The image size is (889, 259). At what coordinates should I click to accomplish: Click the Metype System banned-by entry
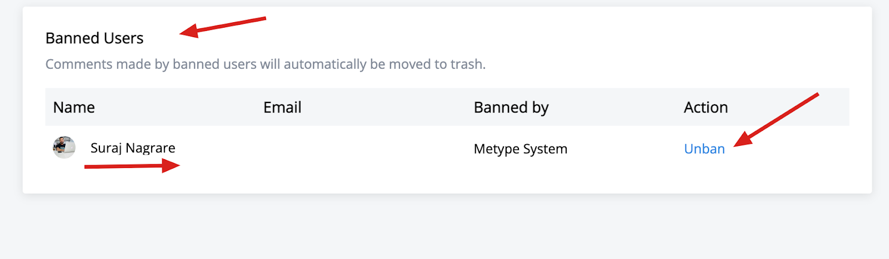point(520,149)
